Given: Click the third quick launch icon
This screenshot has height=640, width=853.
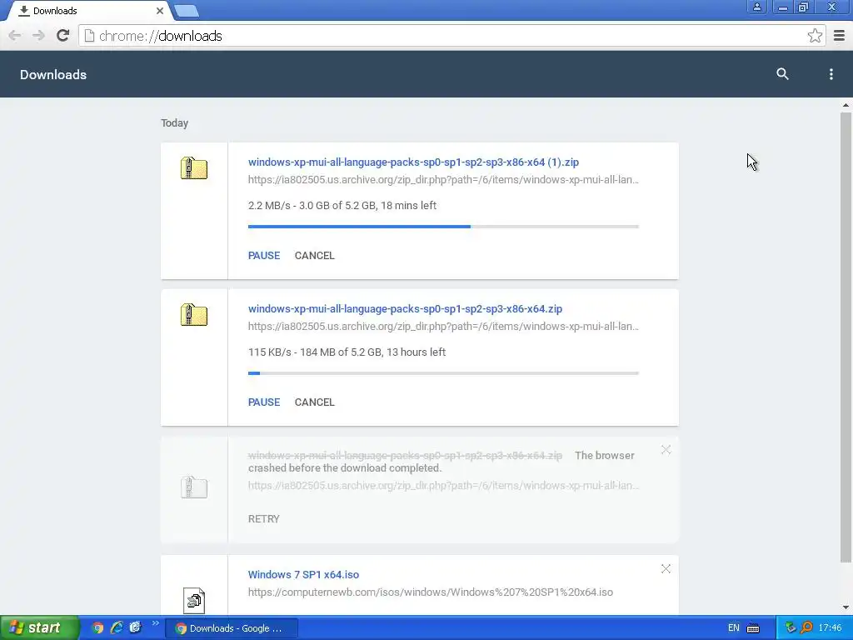Looking at the screenshot, I should (x=135, y=627).
